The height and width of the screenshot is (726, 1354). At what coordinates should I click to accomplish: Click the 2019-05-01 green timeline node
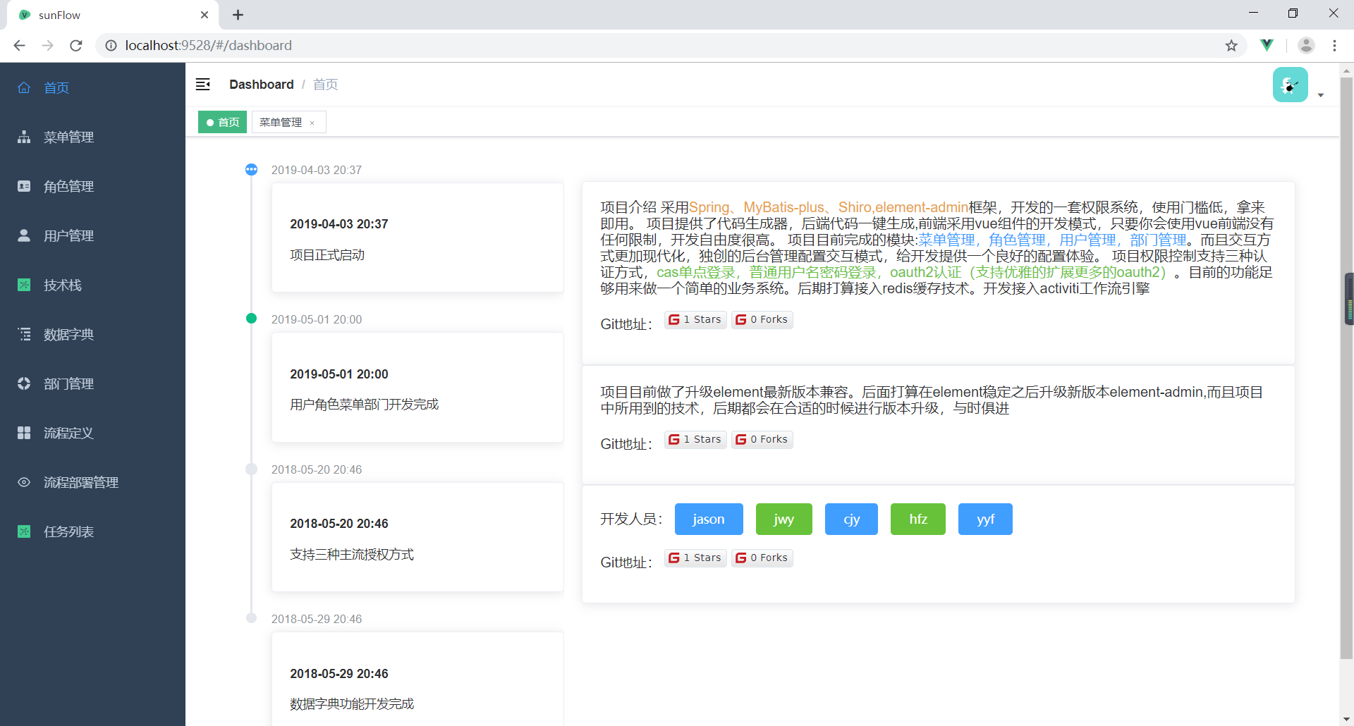251,319
